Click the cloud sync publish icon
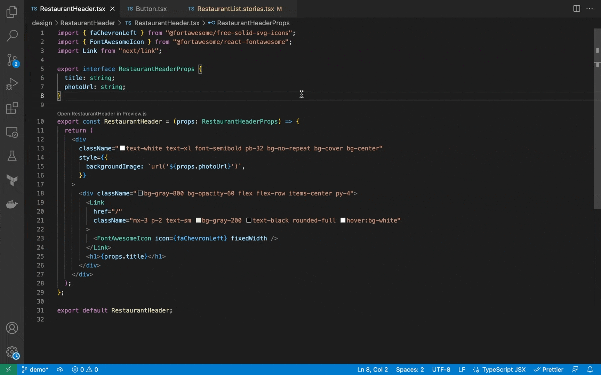The image size is (601, 375). tap(60, 369)
